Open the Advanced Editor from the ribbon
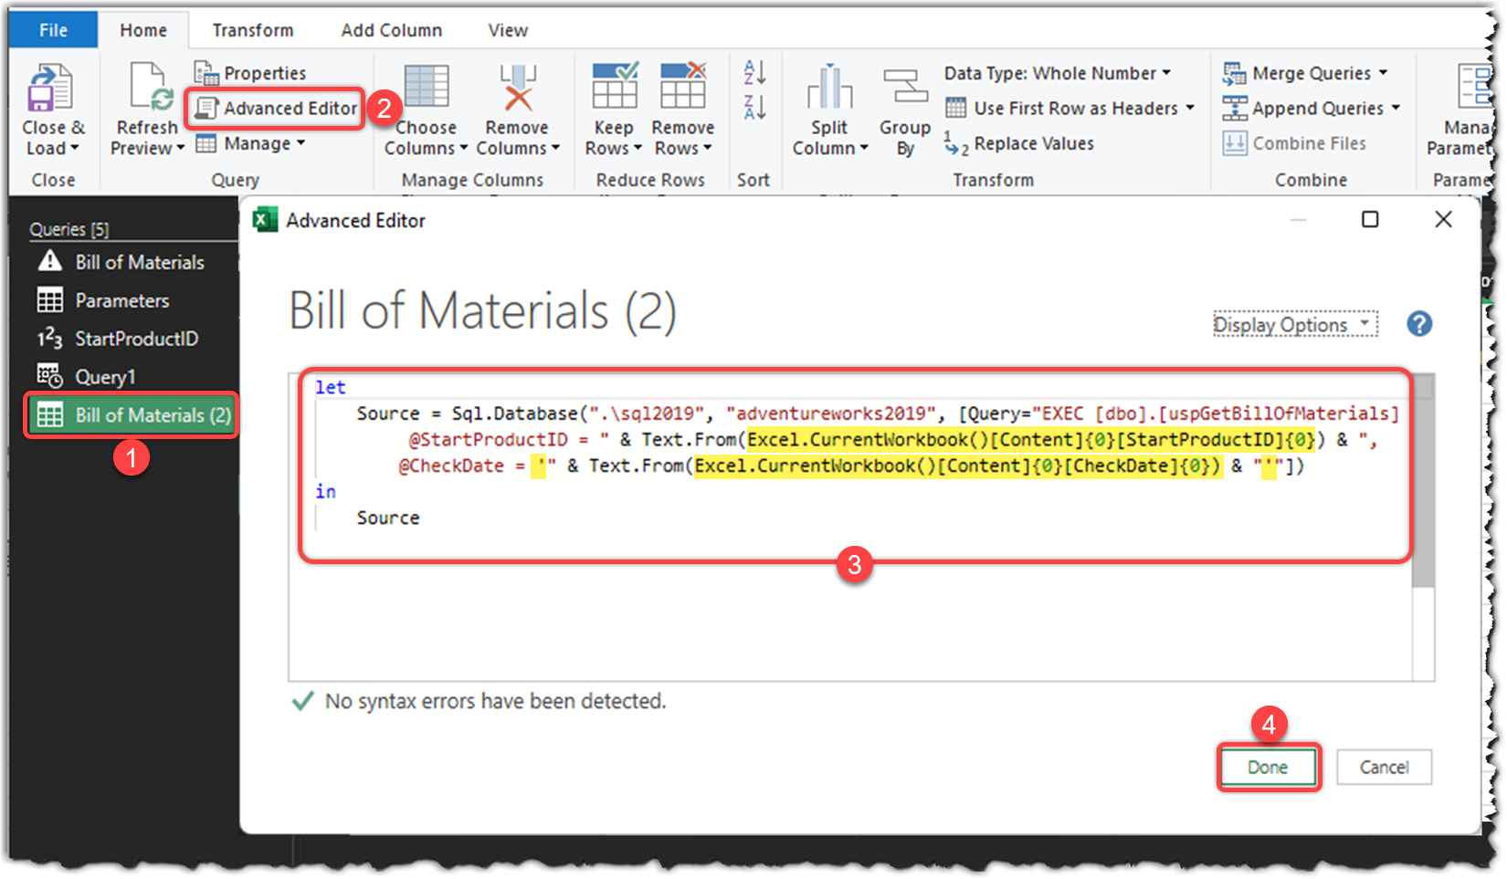 pos(277,108)
